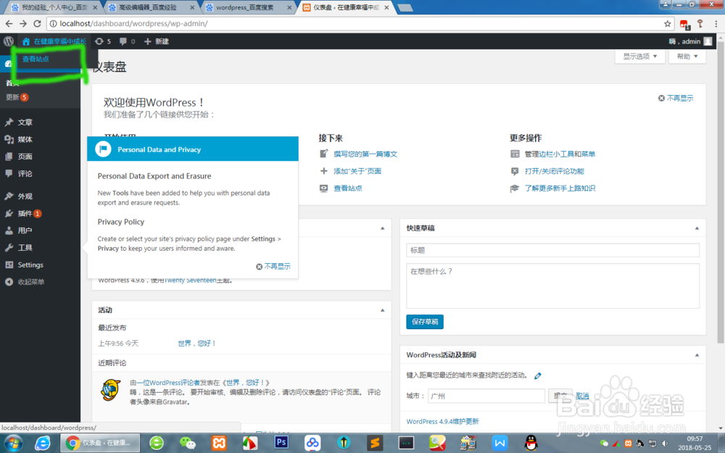Click the commenter avatar thumbnail
The image size is (725, 453).
[110, 390]
